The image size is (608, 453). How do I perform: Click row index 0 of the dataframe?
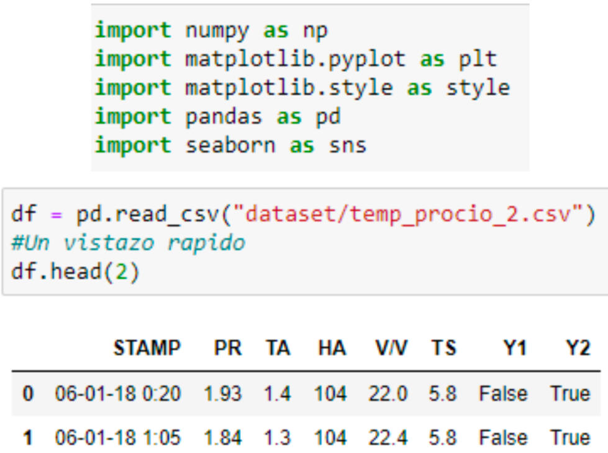(27, 394)
